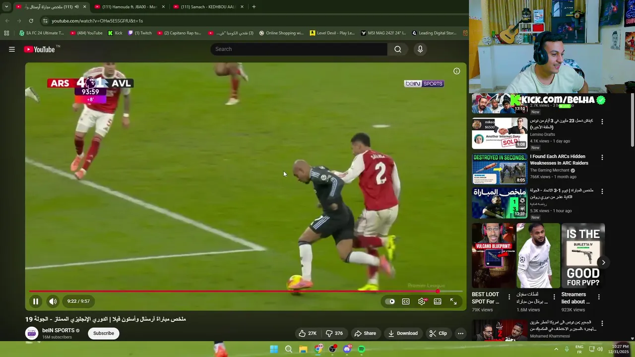Open the Twitch bookmark
Screen dimensions: 635x357
[x=140, y=33]
